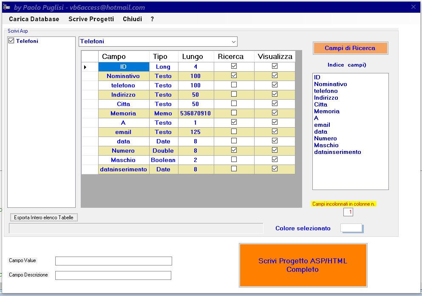The image size is (422, 296).
Task: Click the Visualizza column header
Action: coord(275,57)
